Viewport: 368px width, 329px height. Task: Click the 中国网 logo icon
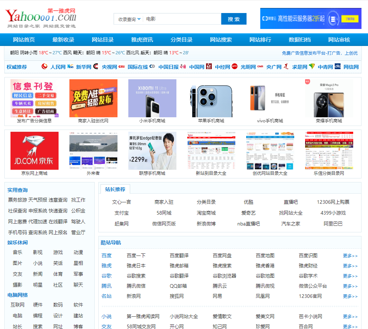pyautogui.click(x=183, y=67)
